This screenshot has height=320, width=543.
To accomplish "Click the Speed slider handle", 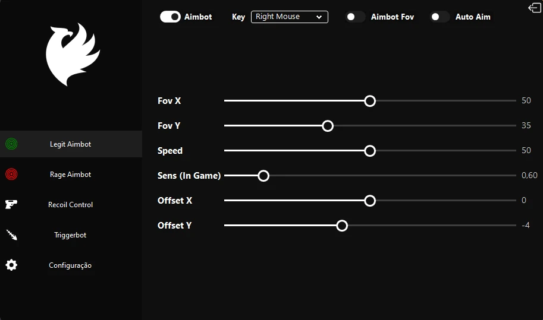I will [370, 151].
